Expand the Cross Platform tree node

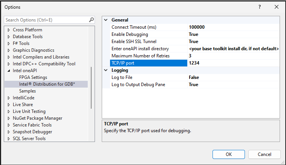pos(9,30)
